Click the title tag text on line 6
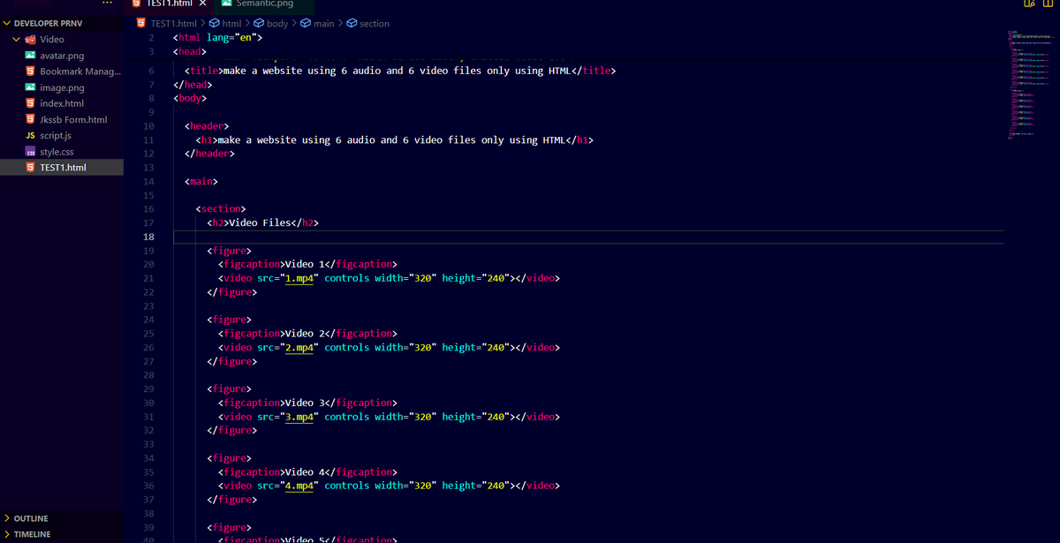Viewport: 1060px width, 543px height. (x=394, y=71)
